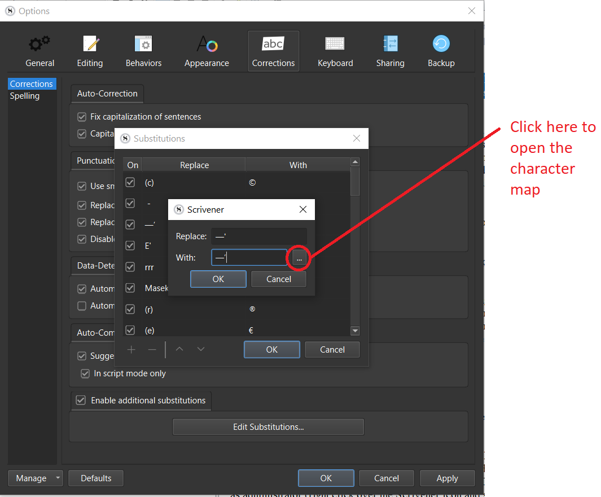Select the Data-Detection group tab
The height and width of the screenshot is (497, 601).
click(x=93, y=266)
